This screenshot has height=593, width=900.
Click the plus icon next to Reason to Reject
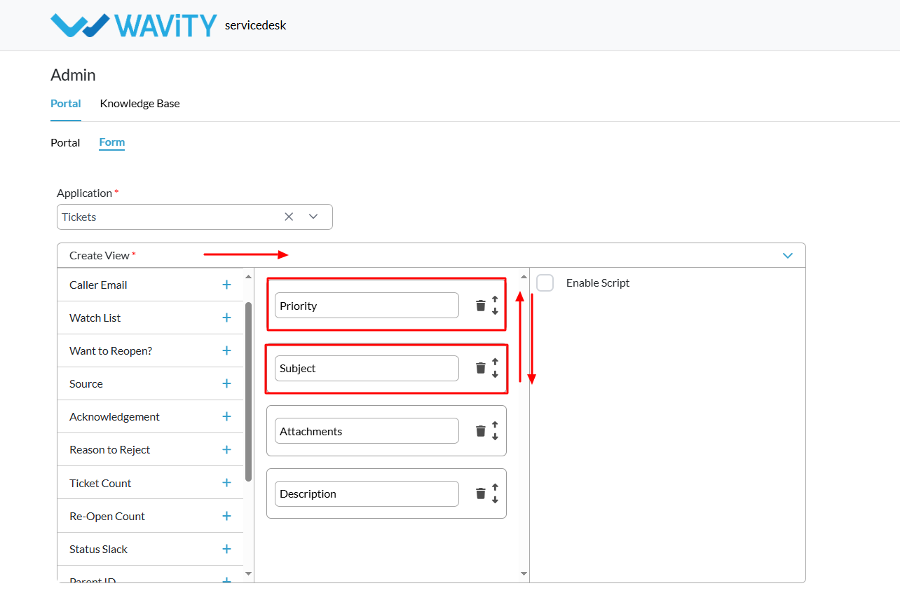pos(226,449)
